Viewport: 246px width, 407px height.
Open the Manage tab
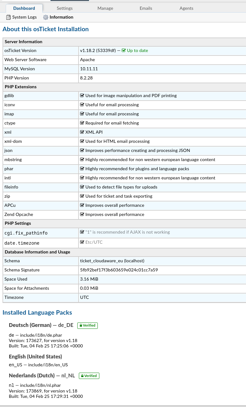coord(105,8)
